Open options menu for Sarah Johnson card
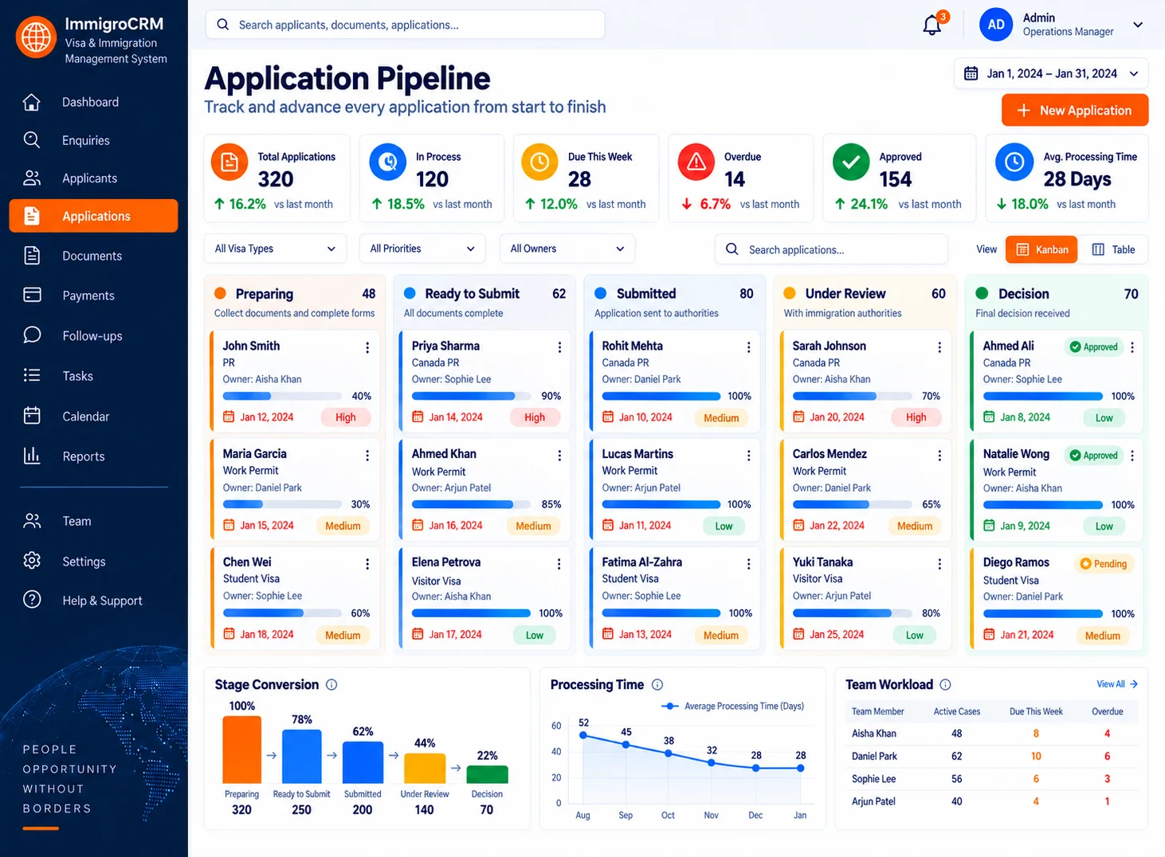1165x857 pixels. point(939,347)
